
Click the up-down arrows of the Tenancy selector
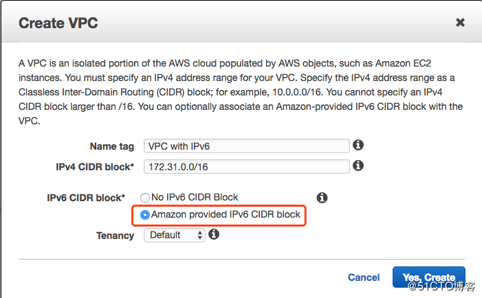pos(200,235)
